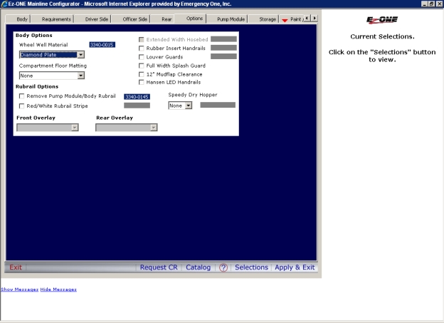Click Apply & Exit
Viewport: 444px width, 323px height.
295,267
